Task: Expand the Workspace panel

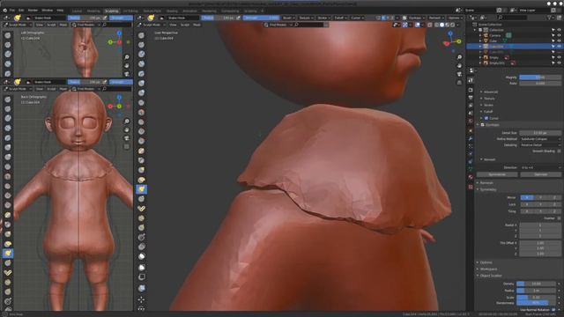Action: [487, 269]
